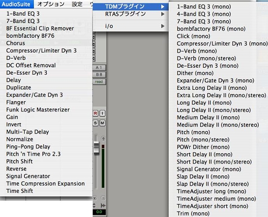Choose 1-Band EQ 3 in AudioSuite menu
This screenshot has width=268, height=217.
click(x=23, y=14)
